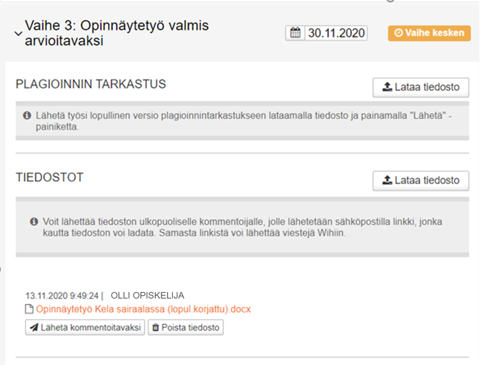Click trash can icon on Poista tiedosto
The image size is (481, 369).
[x=155, y=327]
